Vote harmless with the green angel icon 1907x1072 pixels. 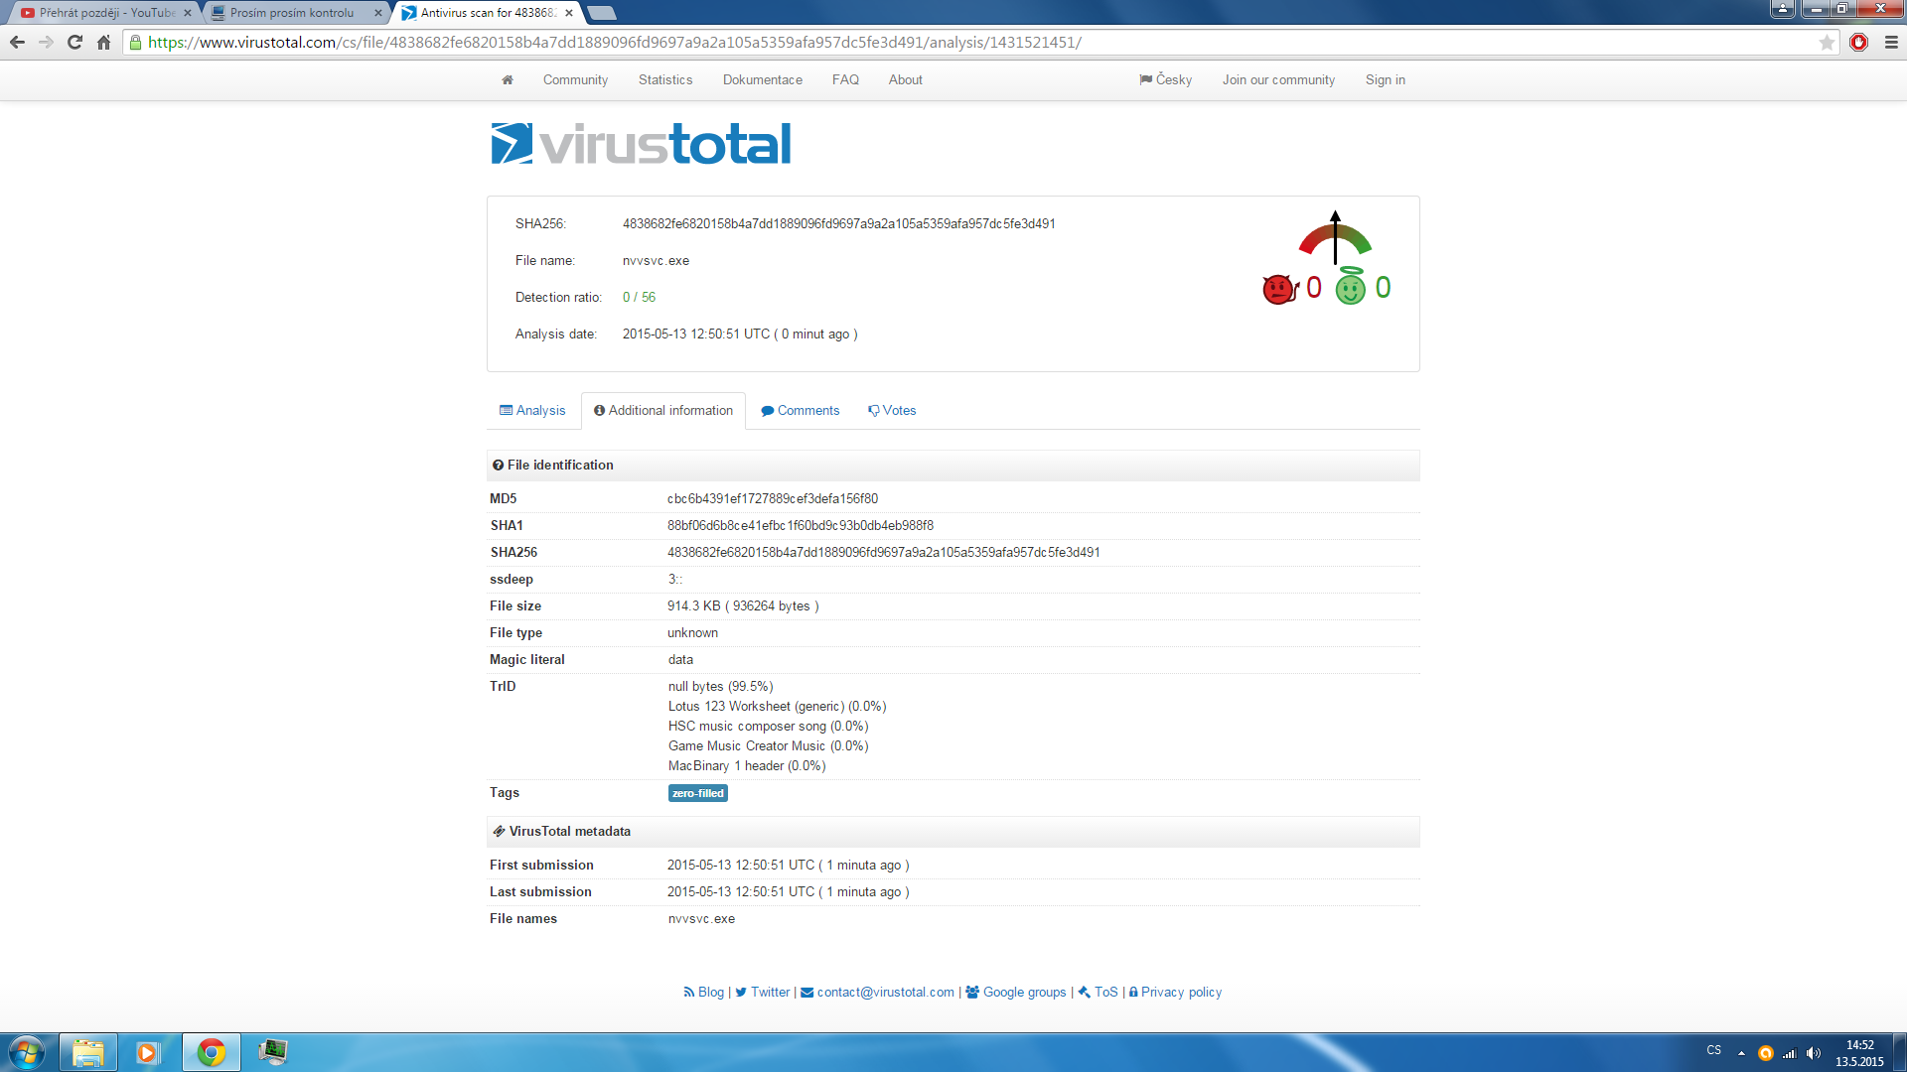[x=1351, y=287]
